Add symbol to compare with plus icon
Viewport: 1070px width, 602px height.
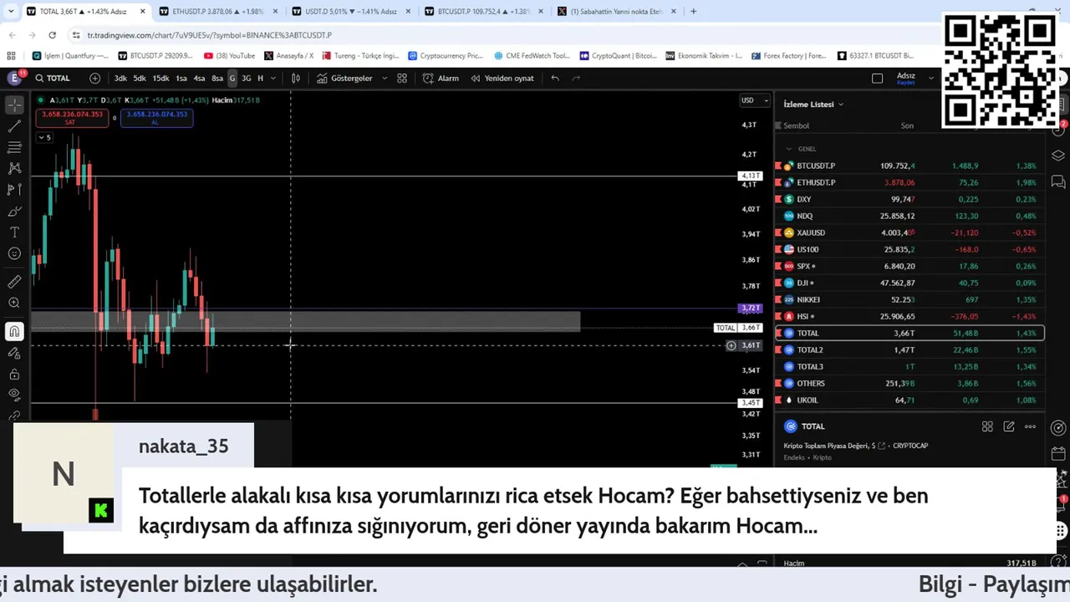pos(94,78)
